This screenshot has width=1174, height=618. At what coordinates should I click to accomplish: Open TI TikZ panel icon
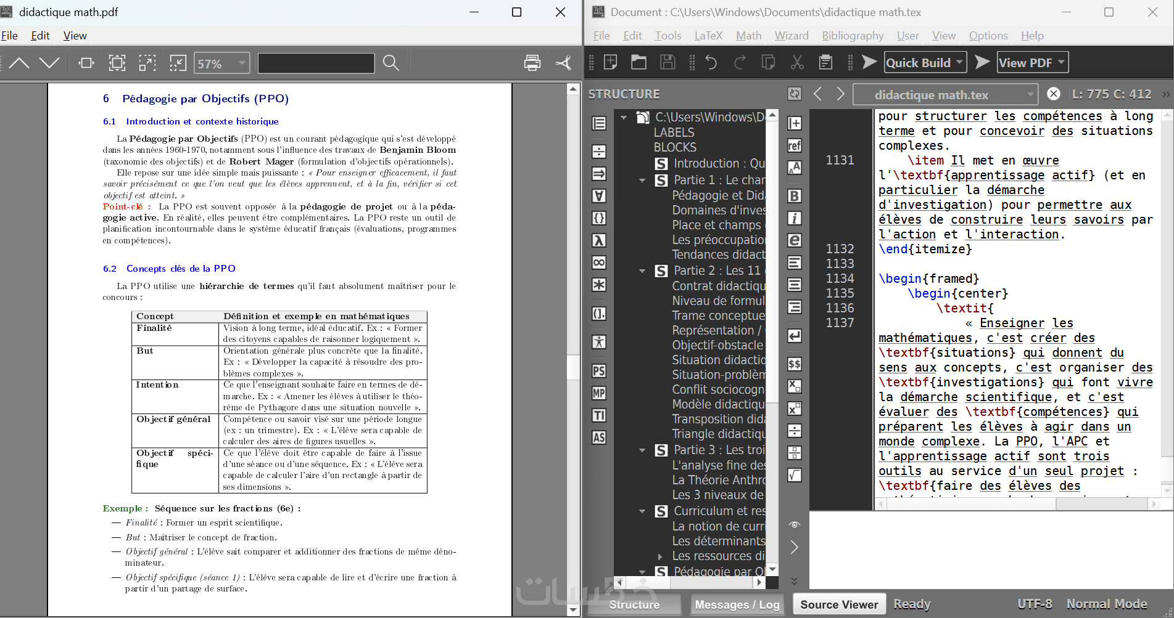point(599,415)
